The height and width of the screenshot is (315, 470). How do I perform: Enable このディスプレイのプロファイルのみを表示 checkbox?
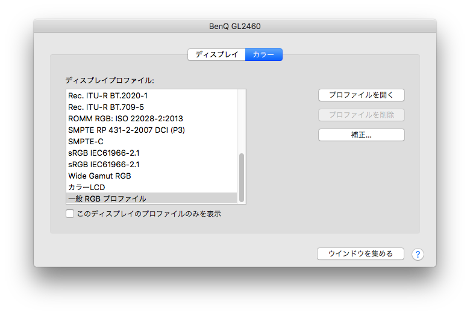point(70,214)
